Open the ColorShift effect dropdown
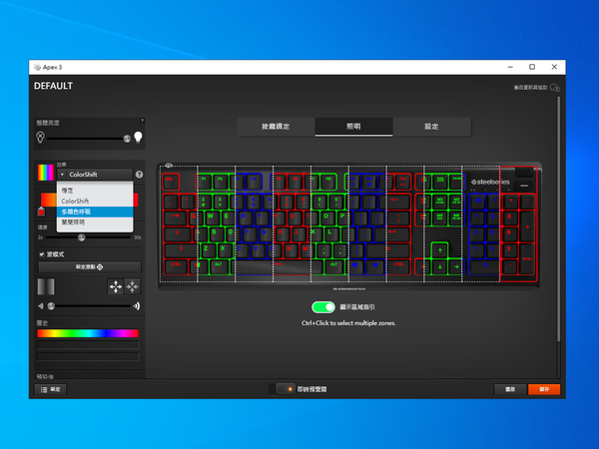 pyautogui.click(x=95, y=175)
